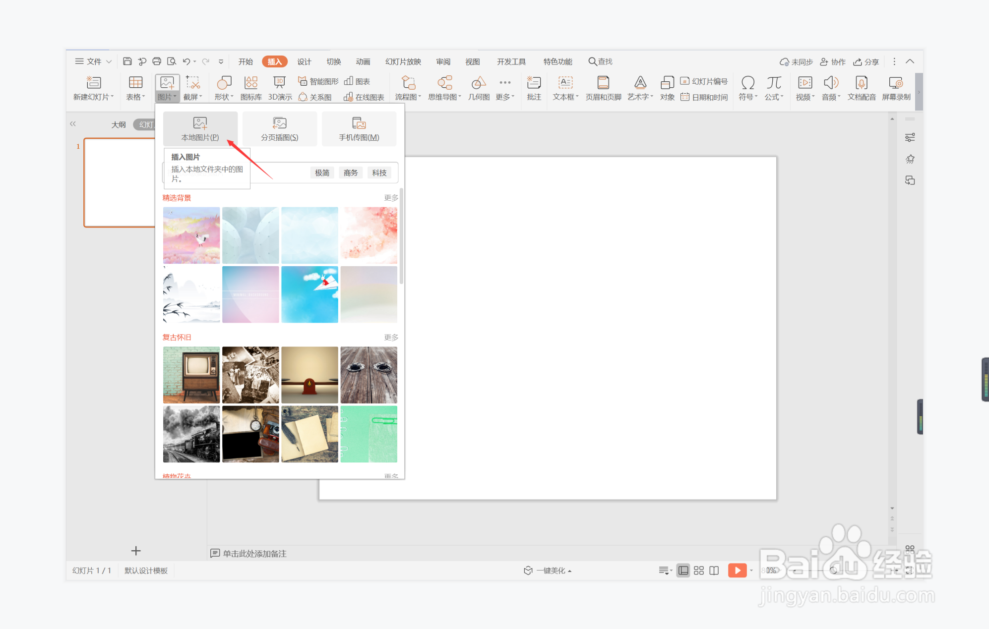Open the 文件 menu dropdown arrow
The height and width of the screenshot is (629, 989).
click(109, 61)
